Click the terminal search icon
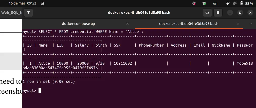Screen dimensions: 256x108 [x=207, y=13]
